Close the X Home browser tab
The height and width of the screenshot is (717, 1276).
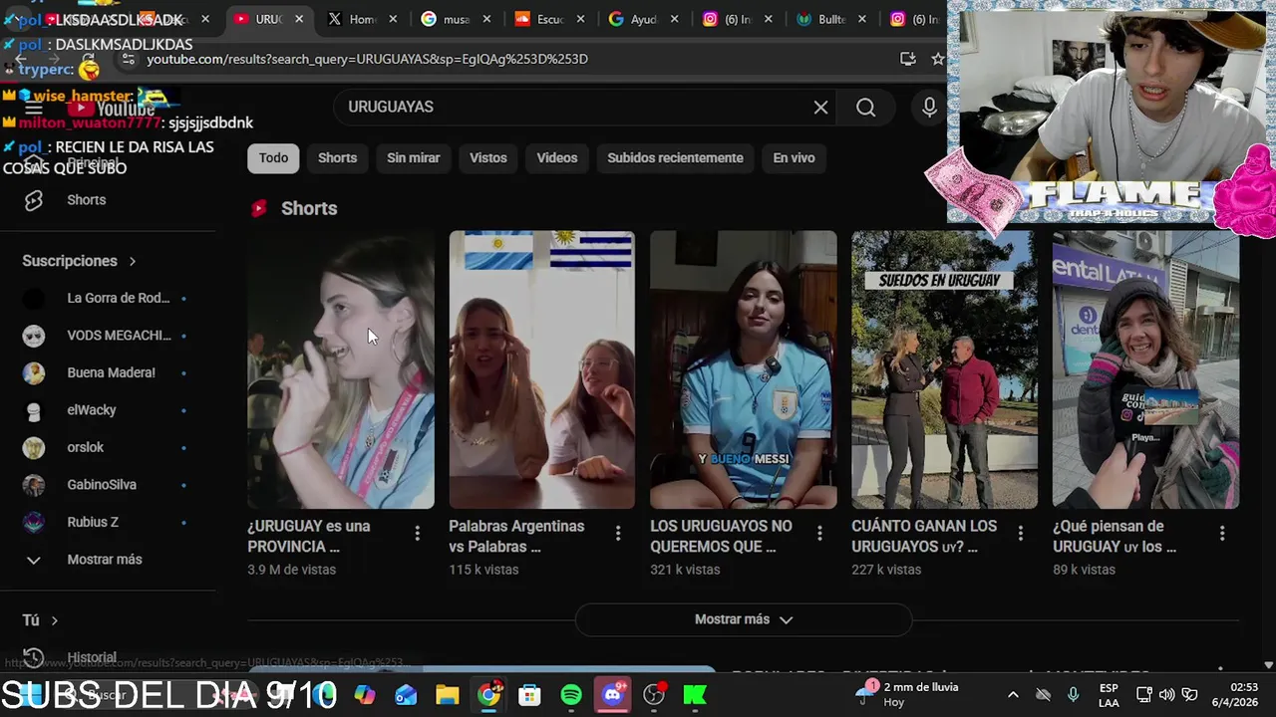pos(393,19)
